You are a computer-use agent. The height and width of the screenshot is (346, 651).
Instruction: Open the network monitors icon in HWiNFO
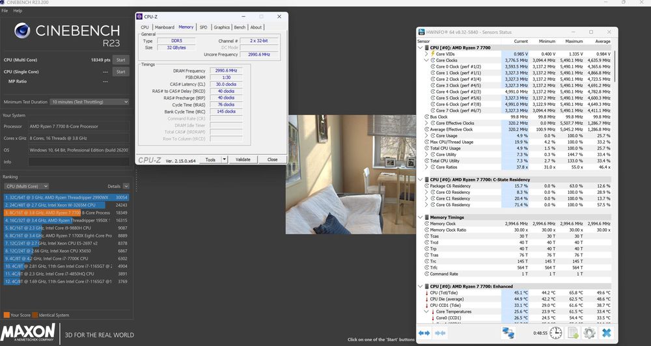[508, 333]
